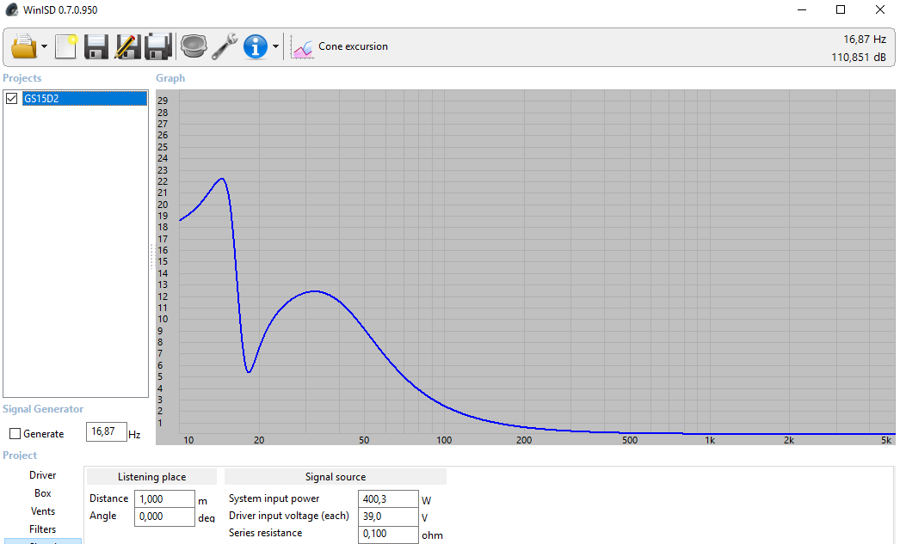
Task: Maximize the WinISD window
Action: tap(841, 9)
